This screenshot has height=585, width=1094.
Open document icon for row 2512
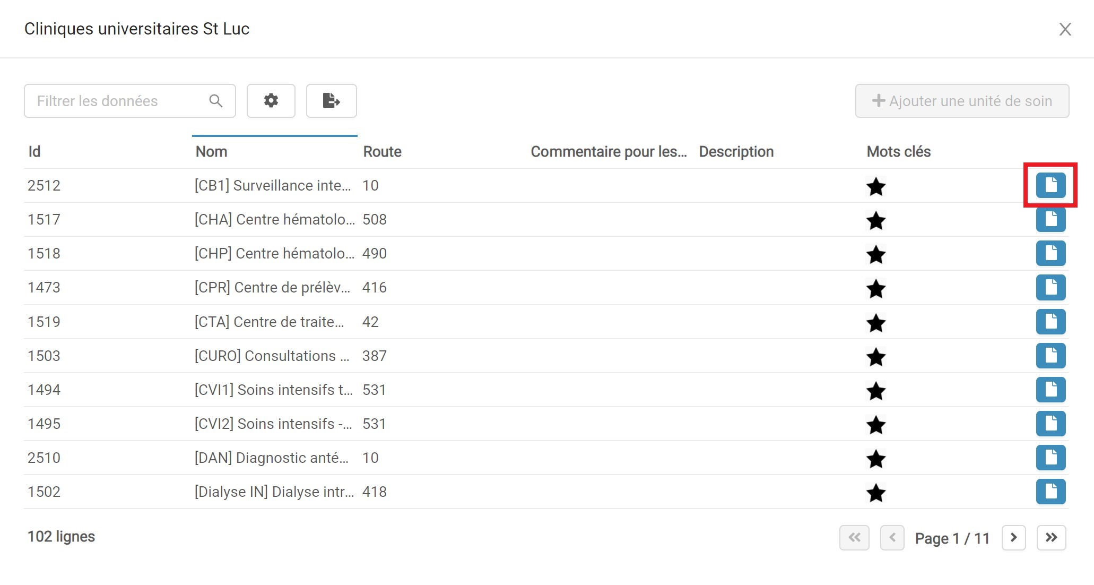pyautogui.click(x=1050, y=185)
